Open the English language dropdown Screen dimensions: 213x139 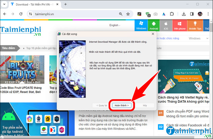coord(115,25)
